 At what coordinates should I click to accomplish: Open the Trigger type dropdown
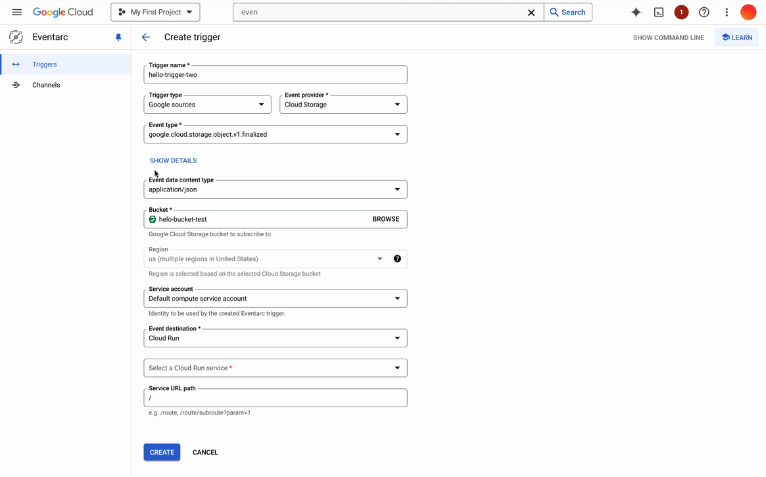(x=207, y=105)
